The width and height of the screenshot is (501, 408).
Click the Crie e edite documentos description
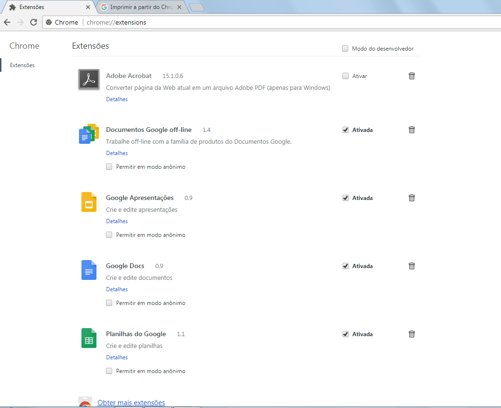click(139, 278)
